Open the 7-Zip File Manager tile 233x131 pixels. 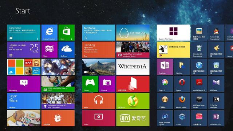[x=216, y=101]
